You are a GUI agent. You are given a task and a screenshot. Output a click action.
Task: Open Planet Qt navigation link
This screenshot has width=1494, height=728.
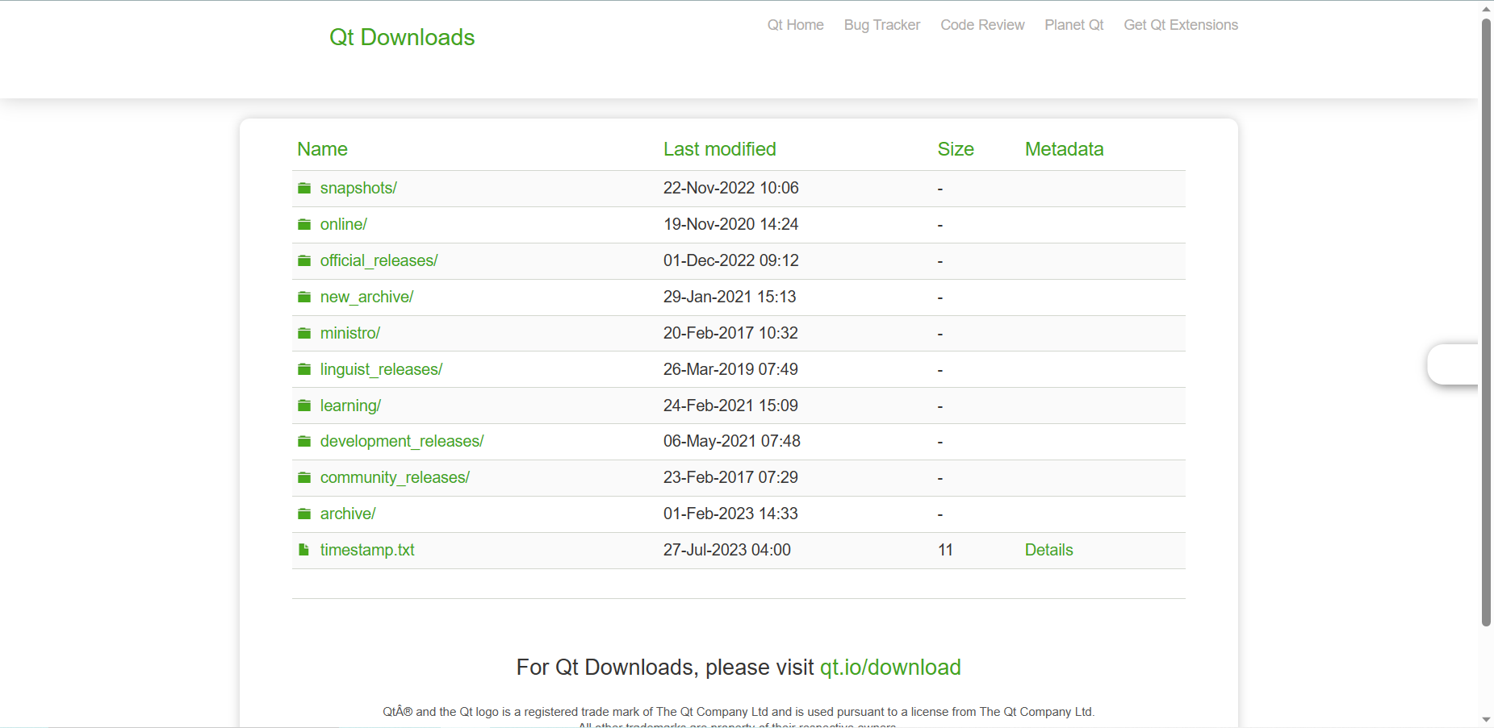(x=1074, y=25)
